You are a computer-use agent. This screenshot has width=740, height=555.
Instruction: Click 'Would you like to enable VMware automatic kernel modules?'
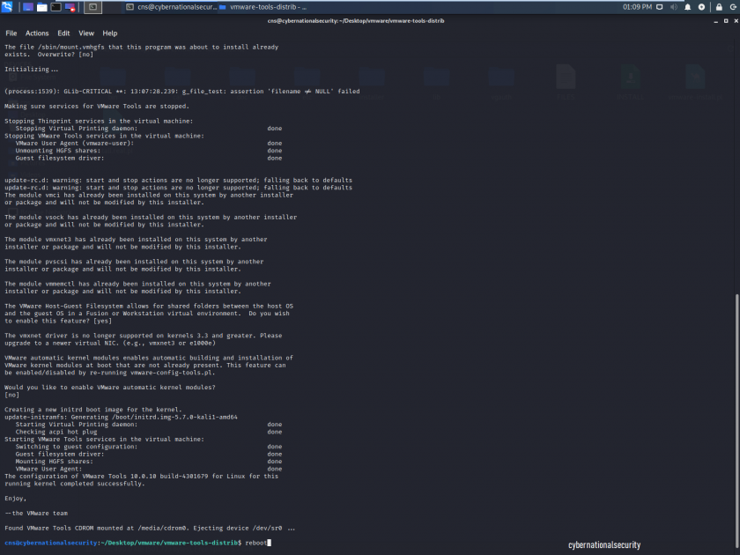pos(110,388)
